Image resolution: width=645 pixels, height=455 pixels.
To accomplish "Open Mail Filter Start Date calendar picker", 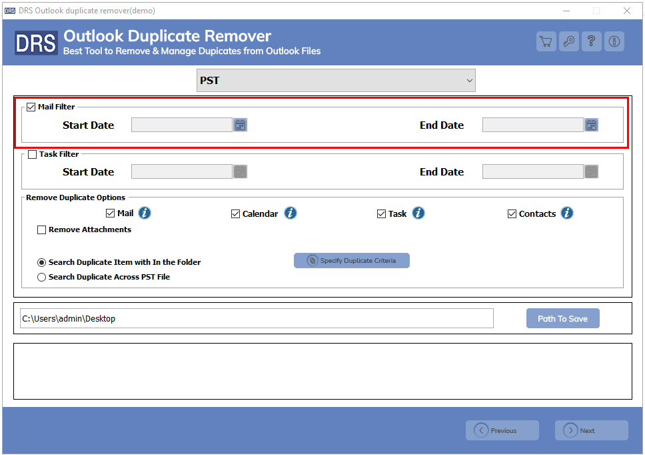I will (241, 125).
